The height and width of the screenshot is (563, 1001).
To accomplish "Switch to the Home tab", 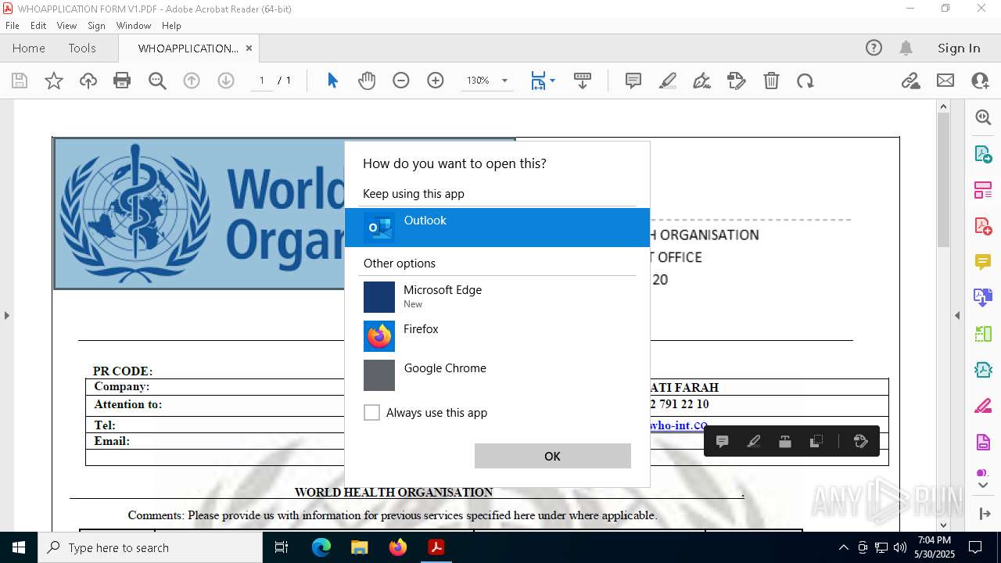I will click(x=29, y=48).
